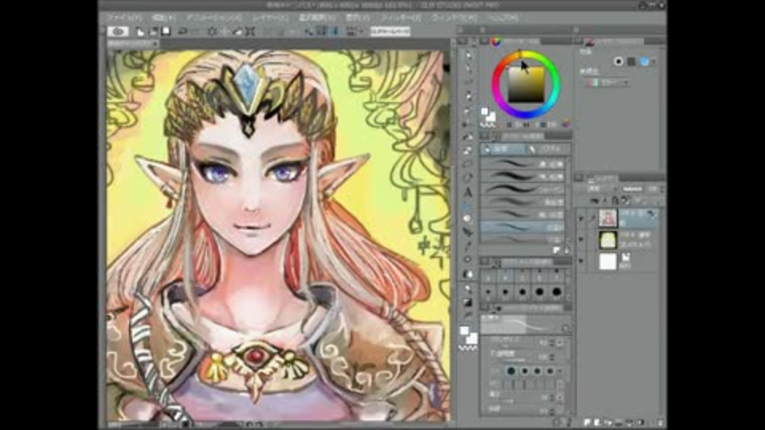Image resolution: width=765 pixels, height=430 pixels.
Task: Open the 表示 (View) menu
Action: (358, 18)
